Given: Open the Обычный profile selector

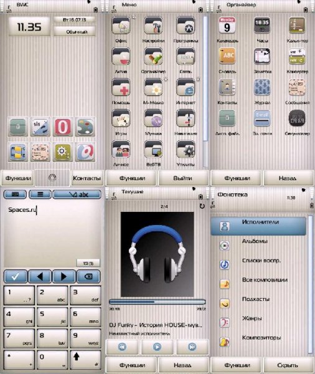Looking at the screenshot, I should (74, 32).
